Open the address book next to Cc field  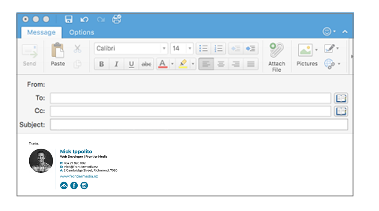coord(341,111)
